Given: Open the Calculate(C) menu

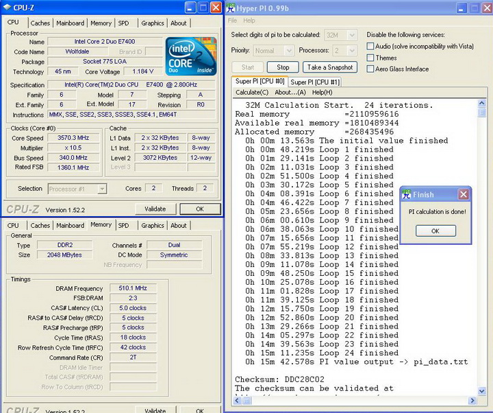Looking at the screenshot, I should pyautogui.click(x=252, y=92).
